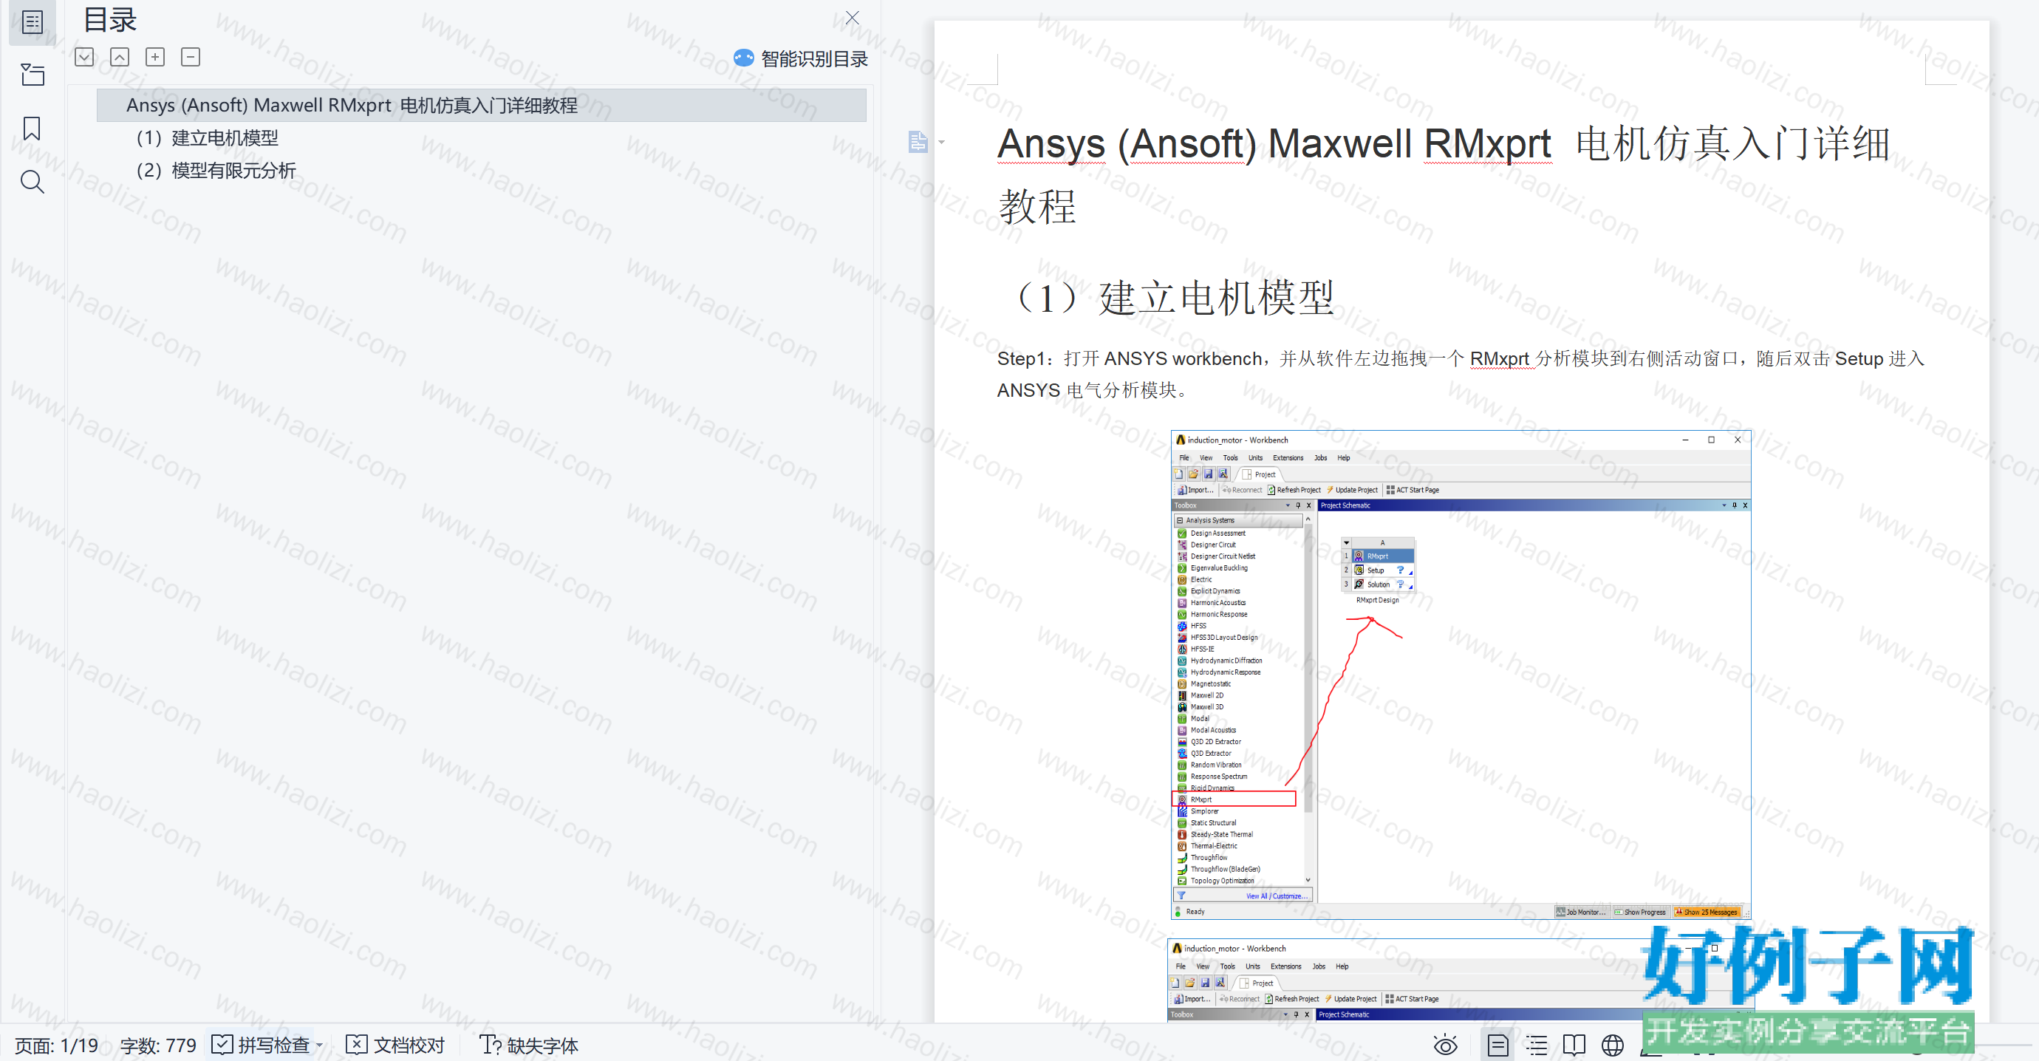
Task: Click the plus button to promote heading level
Action: (x=155, y=57)
